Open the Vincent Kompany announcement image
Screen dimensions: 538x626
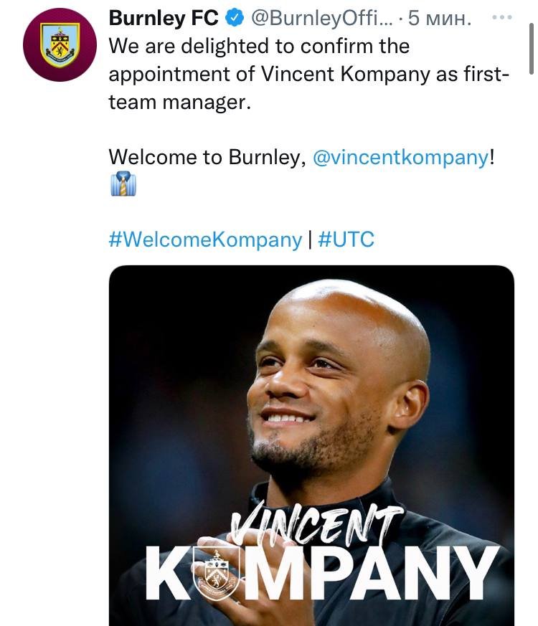point(311,445)
